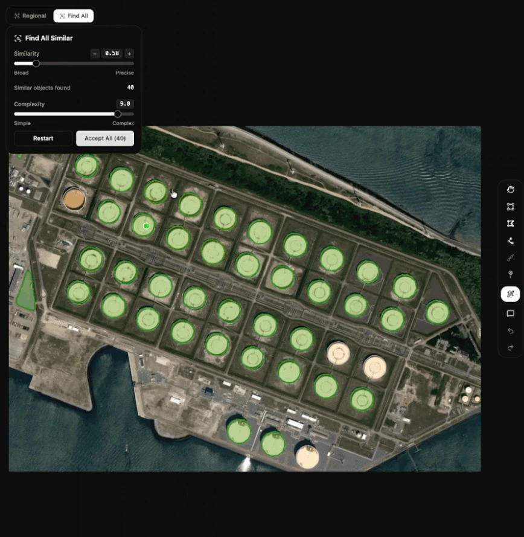
Task: Open the comment tool
Action: [510, 314]
